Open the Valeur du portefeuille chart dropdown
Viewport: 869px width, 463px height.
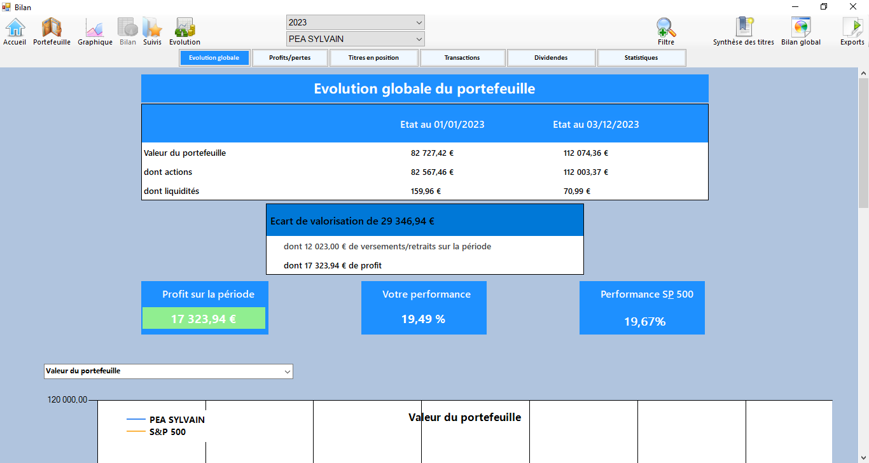168,371
